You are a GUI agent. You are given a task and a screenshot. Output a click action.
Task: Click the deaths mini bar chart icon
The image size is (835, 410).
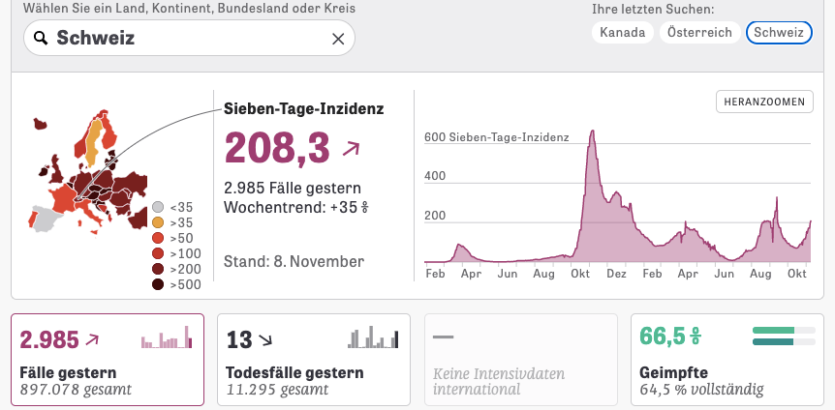click(x=374, y=337)
